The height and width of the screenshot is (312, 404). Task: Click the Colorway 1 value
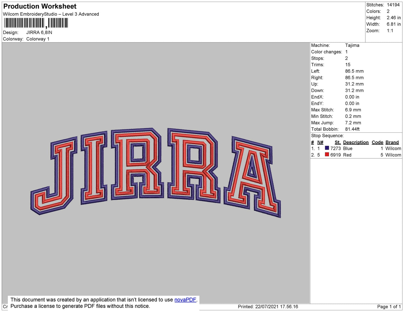coord(38,39)
